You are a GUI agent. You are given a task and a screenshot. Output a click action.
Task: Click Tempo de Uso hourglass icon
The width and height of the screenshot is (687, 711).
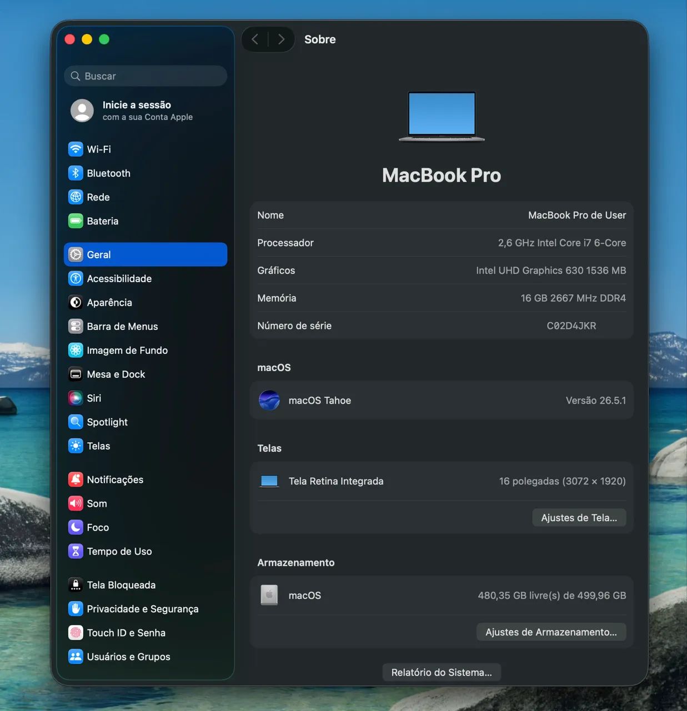point(76,551)
